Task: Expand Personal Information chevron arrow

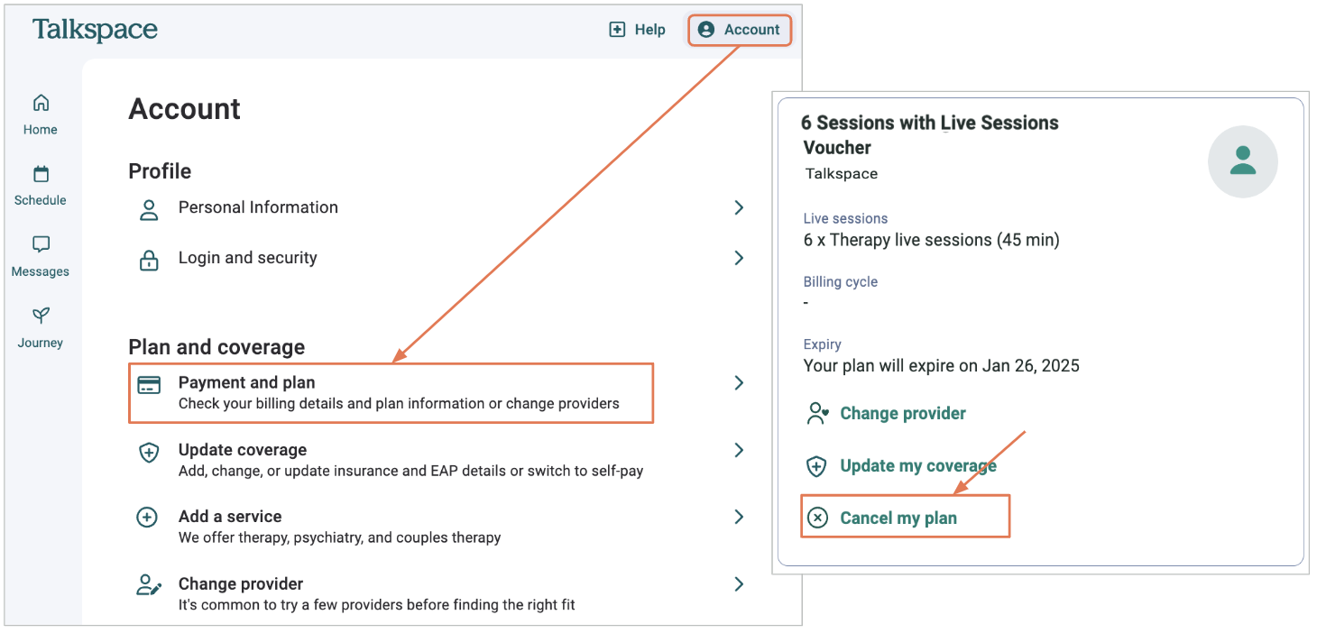Action: click(x=740, y=207)
